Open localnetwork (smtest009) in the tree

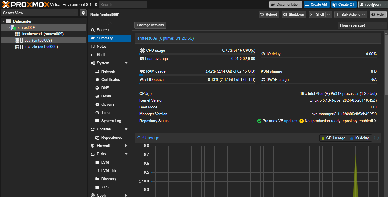43,34
